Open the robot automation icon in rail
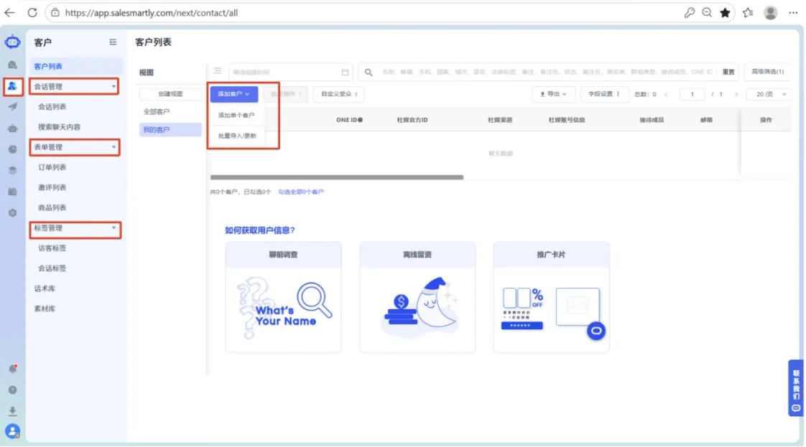The height and width of the screenshot is (447, 806). click(12, 128)
